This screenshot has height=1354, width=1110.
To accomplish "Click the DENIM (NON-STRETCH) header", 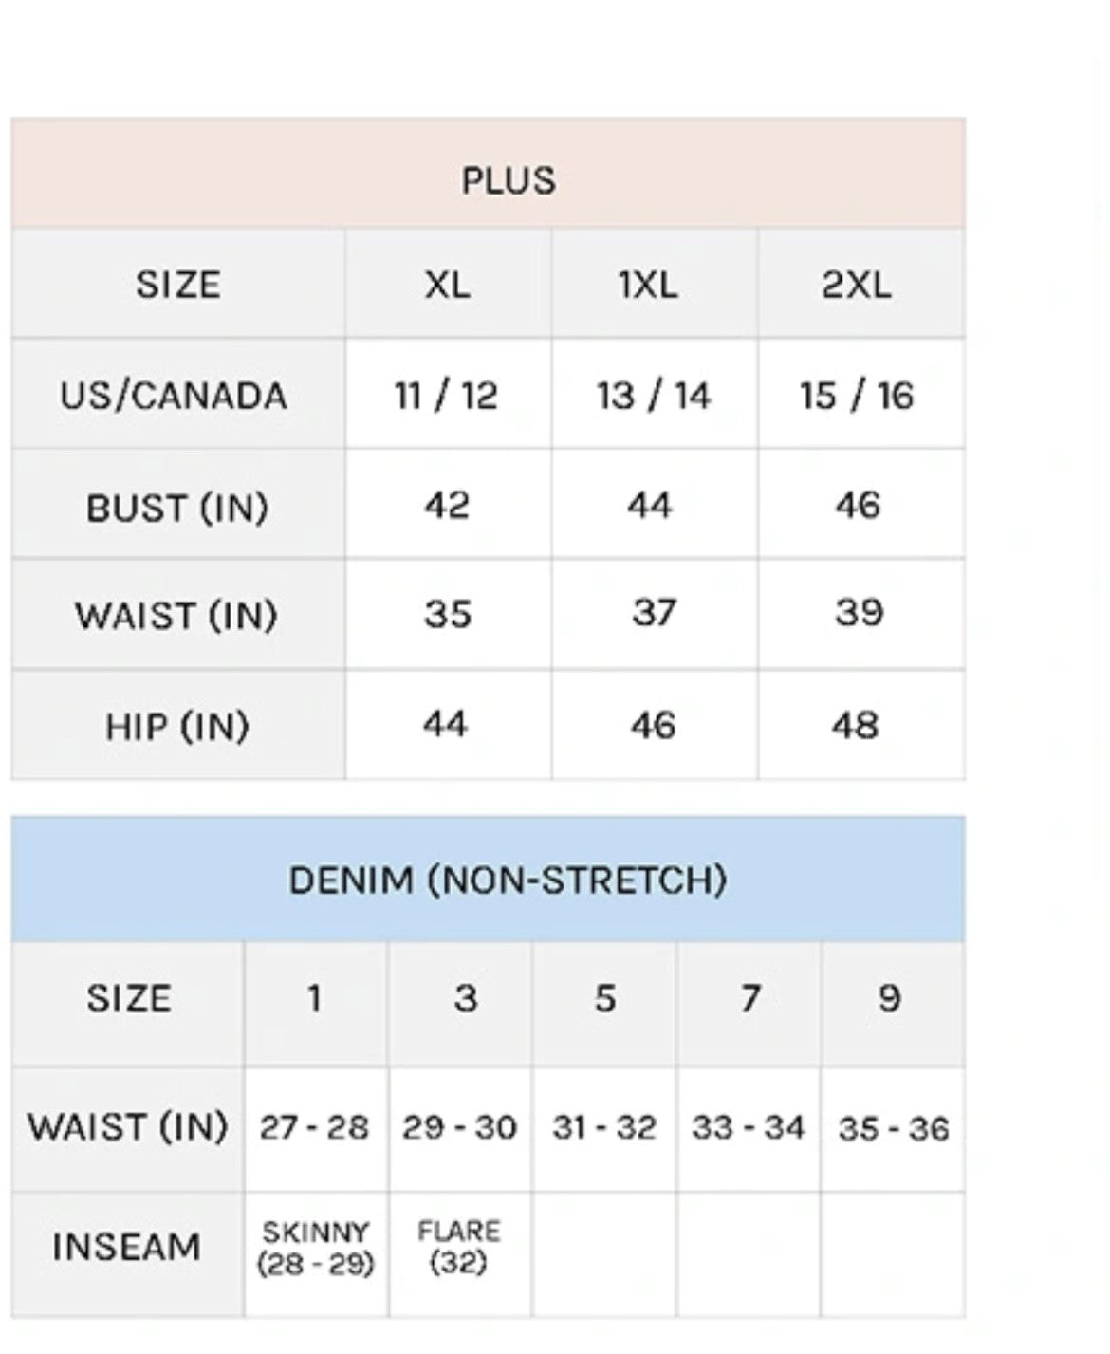I will 508,881.
